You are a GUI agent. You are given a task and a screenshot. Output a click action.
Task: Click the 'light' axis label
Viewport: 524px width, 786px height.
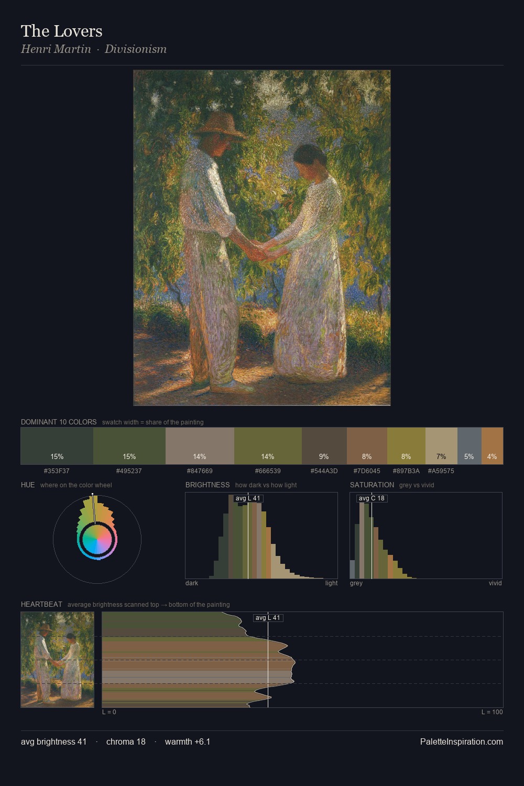pos(331,583)
